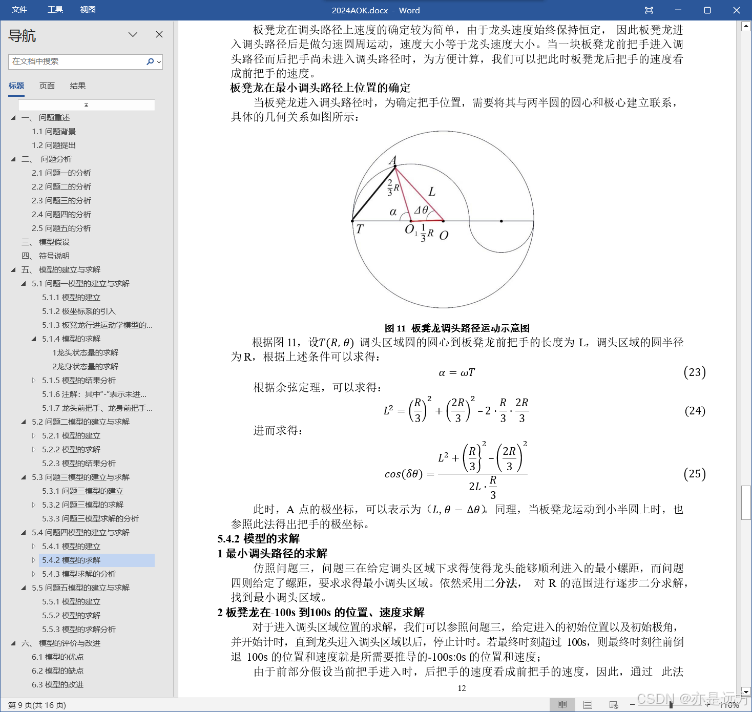Image resolution: width=752 pixels, height=712 pixels.
Task: Click the jump-to-top bar in headings list
Action: (87, 105)
